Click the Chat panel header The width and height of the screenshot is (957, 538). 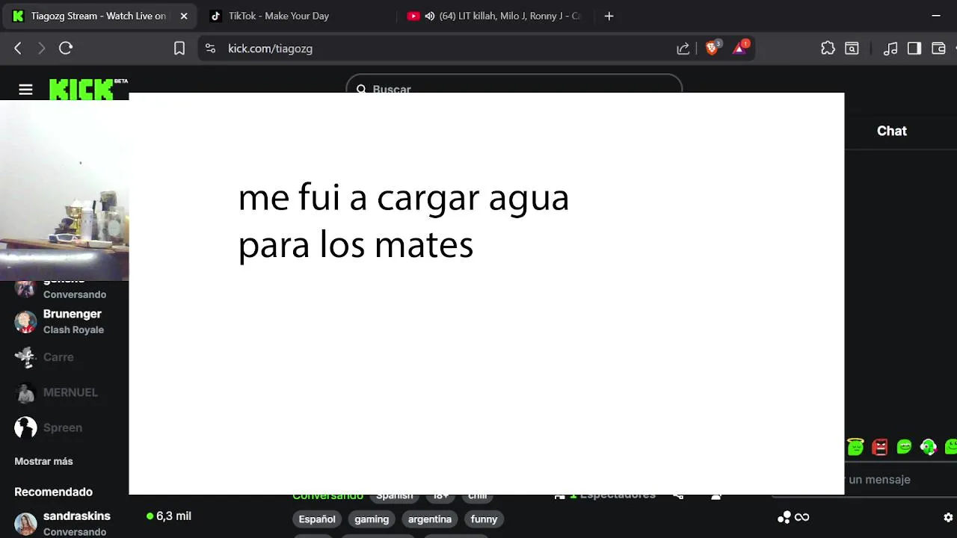[x=891, y=131]
